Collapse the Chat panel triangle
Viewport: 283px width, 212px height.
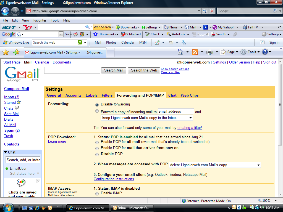coord(6,152)
